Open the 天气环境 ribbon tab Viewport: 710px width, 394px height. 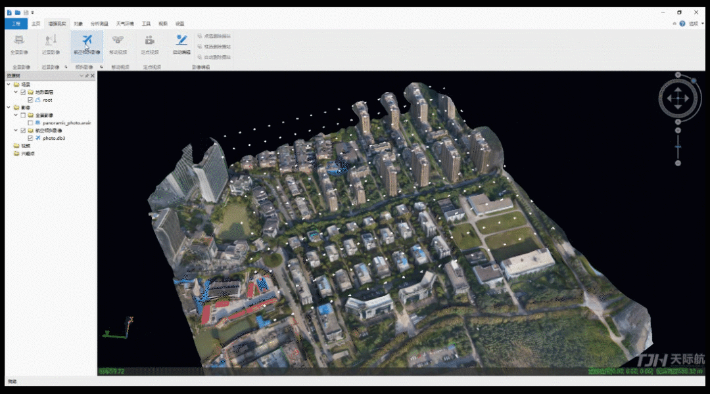125,24
